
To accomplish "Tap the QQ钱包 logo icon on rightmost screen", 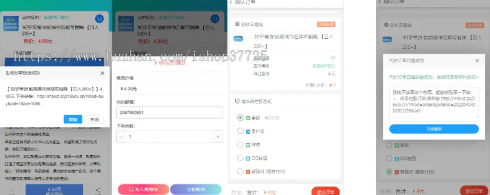I will pyautogui.click(x=397, y=158).
